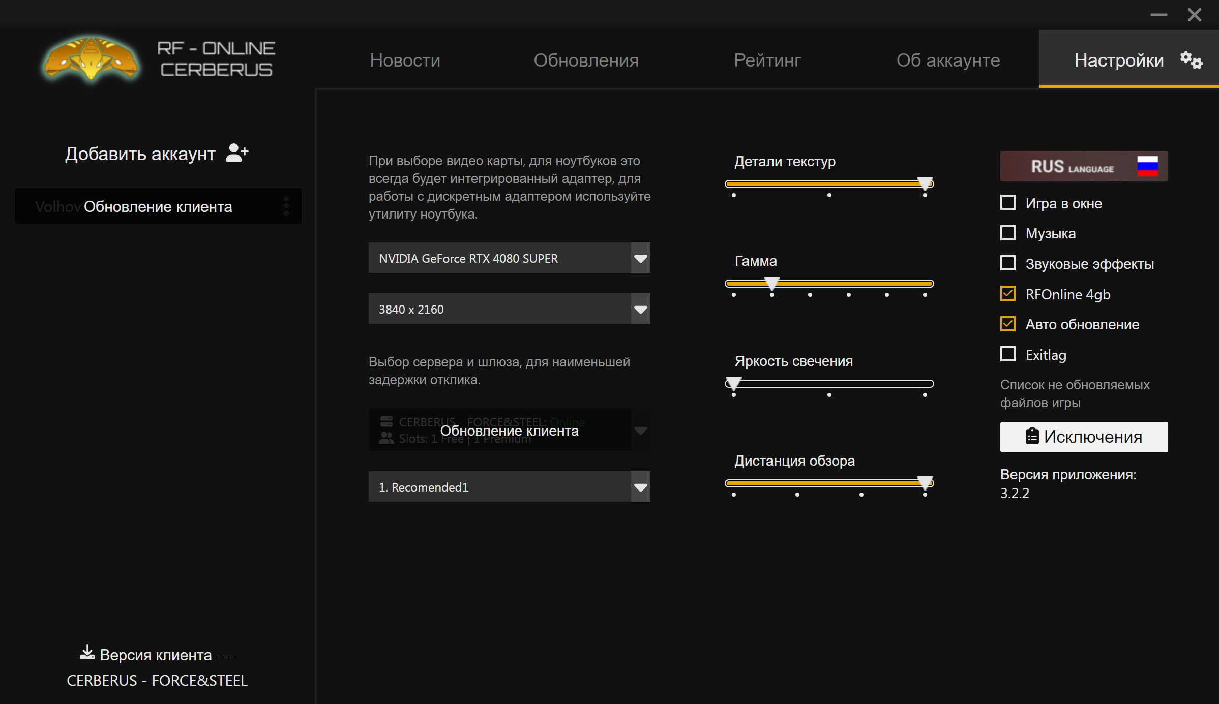Select the Volhov account row
Viewport: 1219px width, 704px height.
pyautogui.click(x=158, y=206)
